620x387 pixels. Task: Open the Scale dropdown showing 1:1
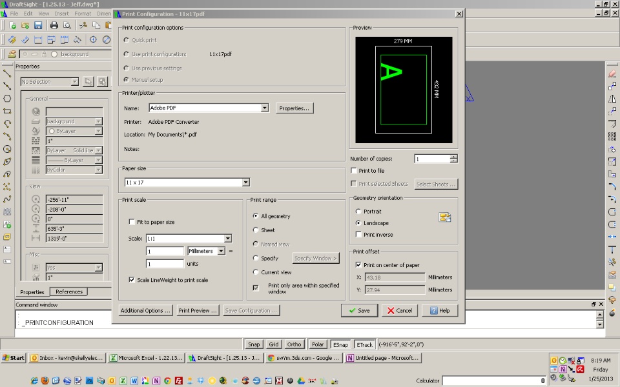(189, 239)
